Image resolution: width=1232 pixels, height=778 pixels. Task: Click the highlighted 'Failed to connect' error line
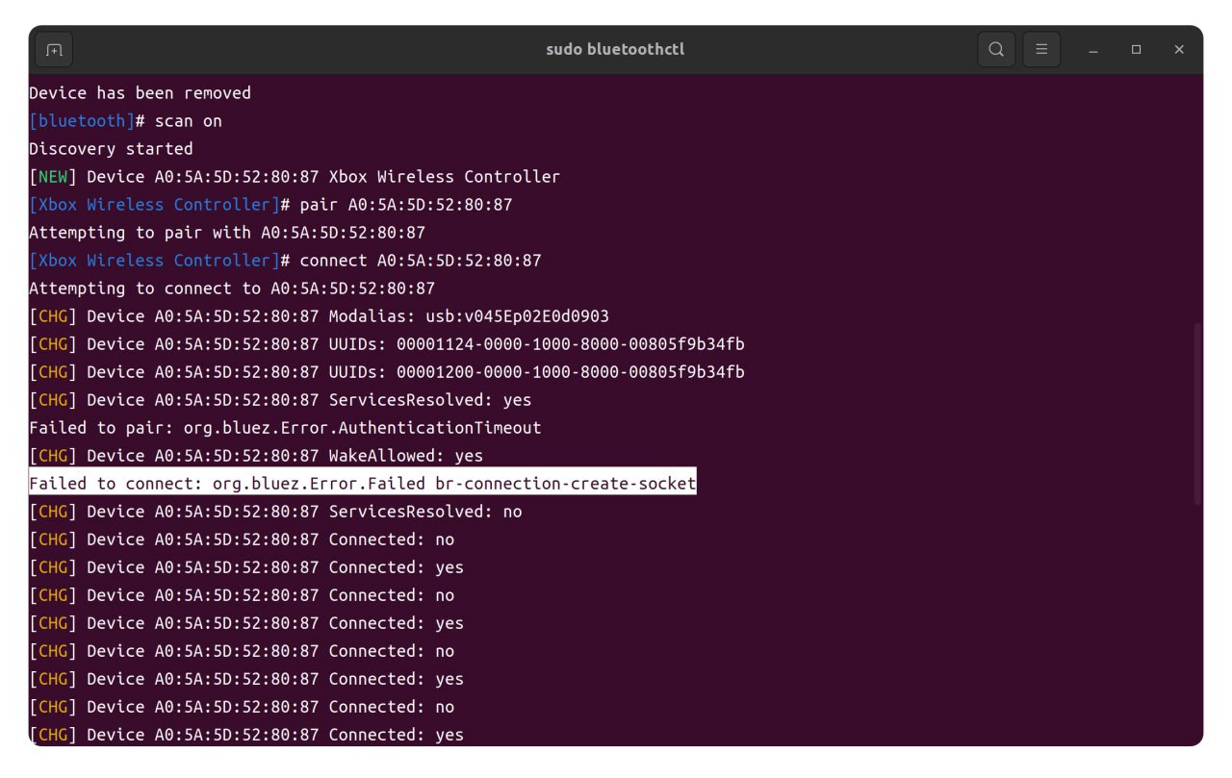[x=362, y=484]
